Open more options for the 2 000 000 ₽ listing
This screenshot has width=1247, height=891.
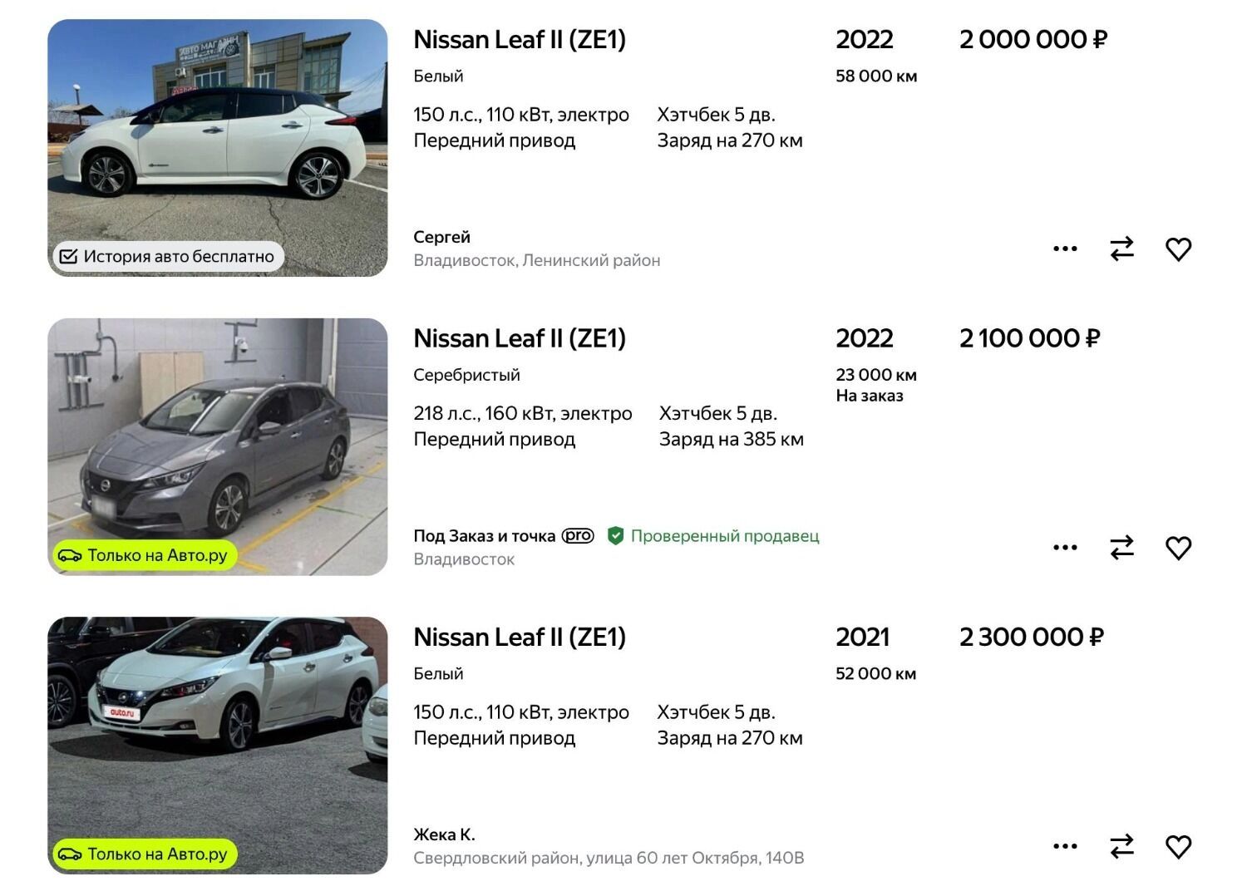pyautogui.click(x=1065, y=249)
